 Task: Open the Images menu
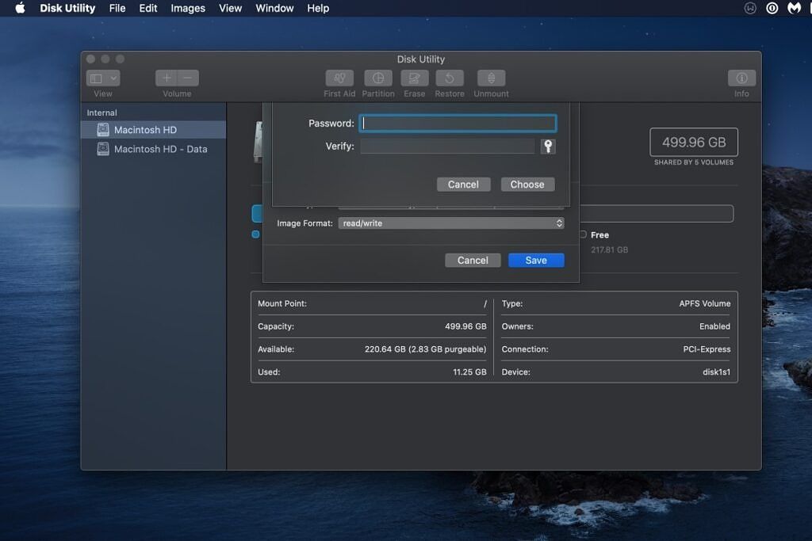pos(187,8)
